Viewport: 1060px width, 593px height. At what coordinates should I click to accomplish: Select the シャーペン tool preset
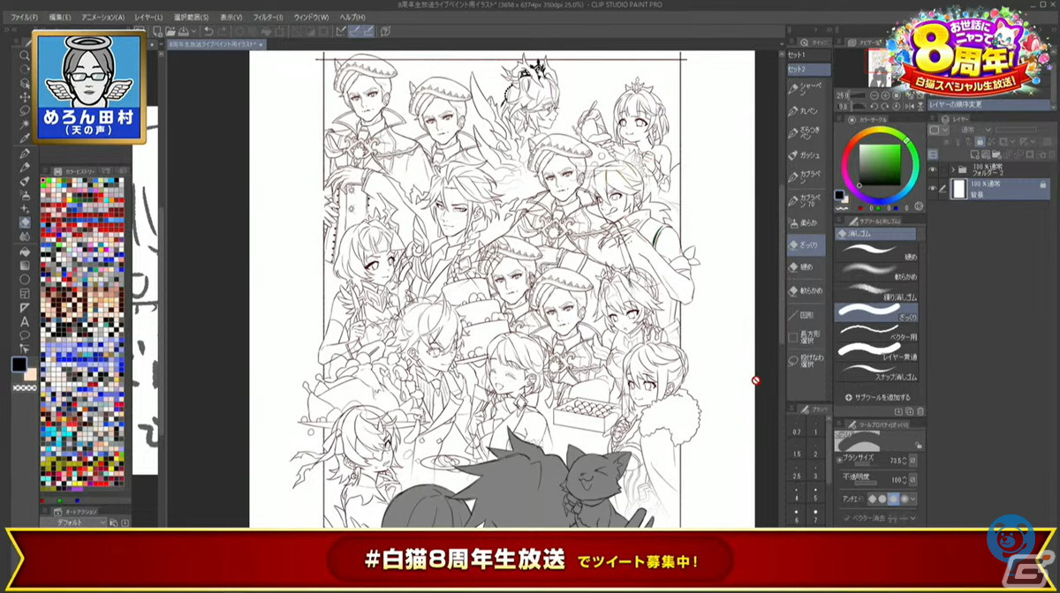coord(806,88)
